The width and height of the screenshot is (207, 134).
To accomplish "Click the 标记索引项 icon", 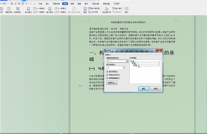I will click(107, 9).
